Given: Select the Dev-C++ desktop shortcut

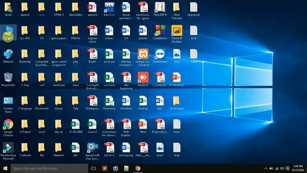Looking at the screenshot, I should point(109,9).
